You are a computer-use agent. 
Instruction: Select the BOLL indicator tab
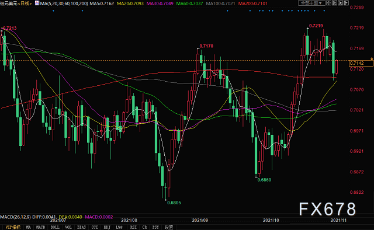[x=55, y=227]
